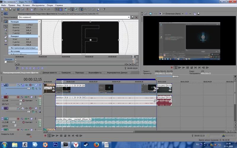The width and height of the screenshot is (237, 148).
Task: Open a project with the folder icon
Action: 7,9
